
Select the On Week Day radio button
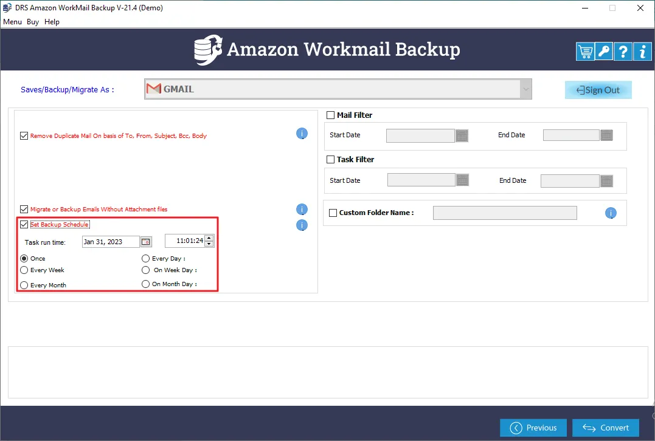[145, 270]
